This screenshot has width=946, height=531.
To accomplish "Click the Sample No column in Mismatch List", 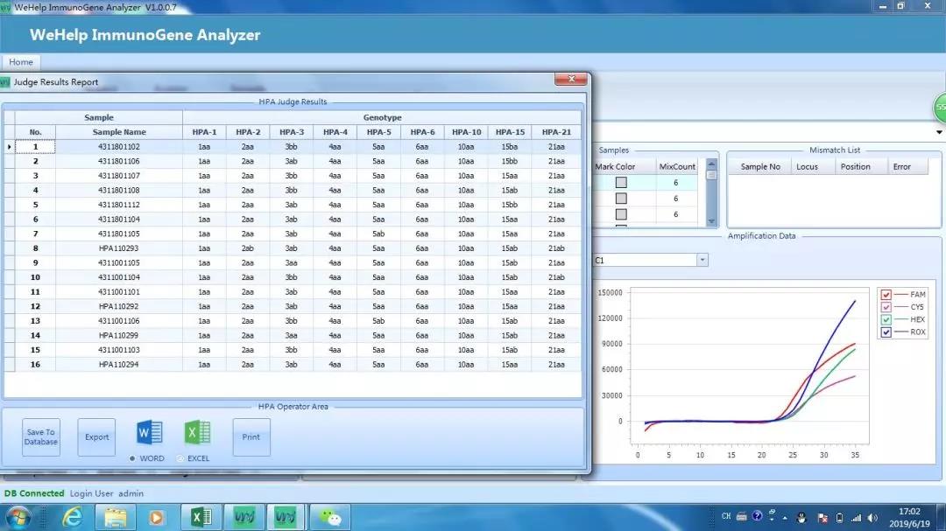I will pyautogui.click(x=760, y=166).
